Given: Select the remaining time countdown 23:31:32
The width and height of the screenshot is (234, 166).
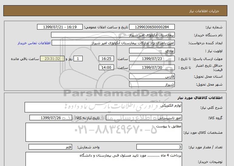Looking at the screenshot, I should tap(52, 58).
